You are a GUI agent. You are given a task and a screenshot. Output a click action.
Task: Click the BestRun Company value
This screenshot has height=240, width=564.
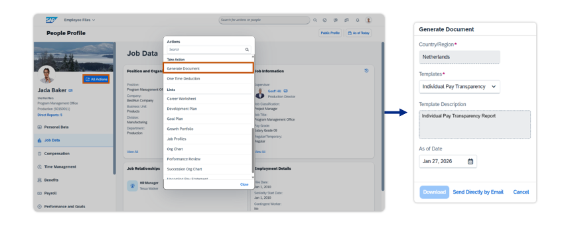click(140, 101)
